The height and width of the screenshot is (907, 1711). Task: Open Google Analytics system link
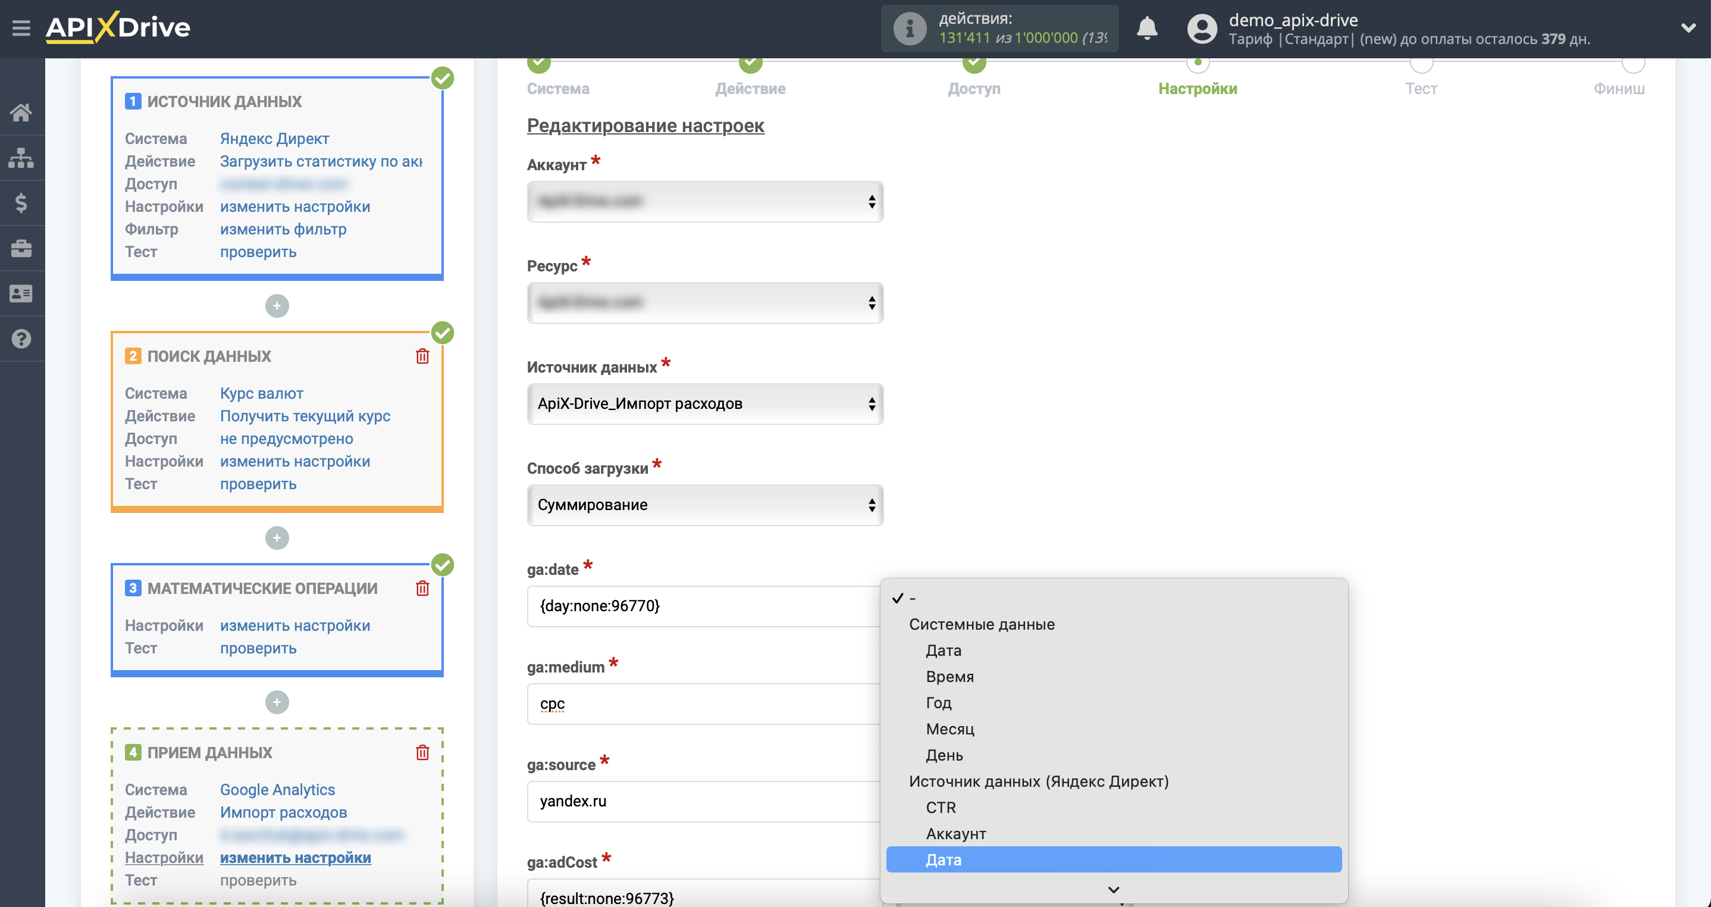point(277,789)
